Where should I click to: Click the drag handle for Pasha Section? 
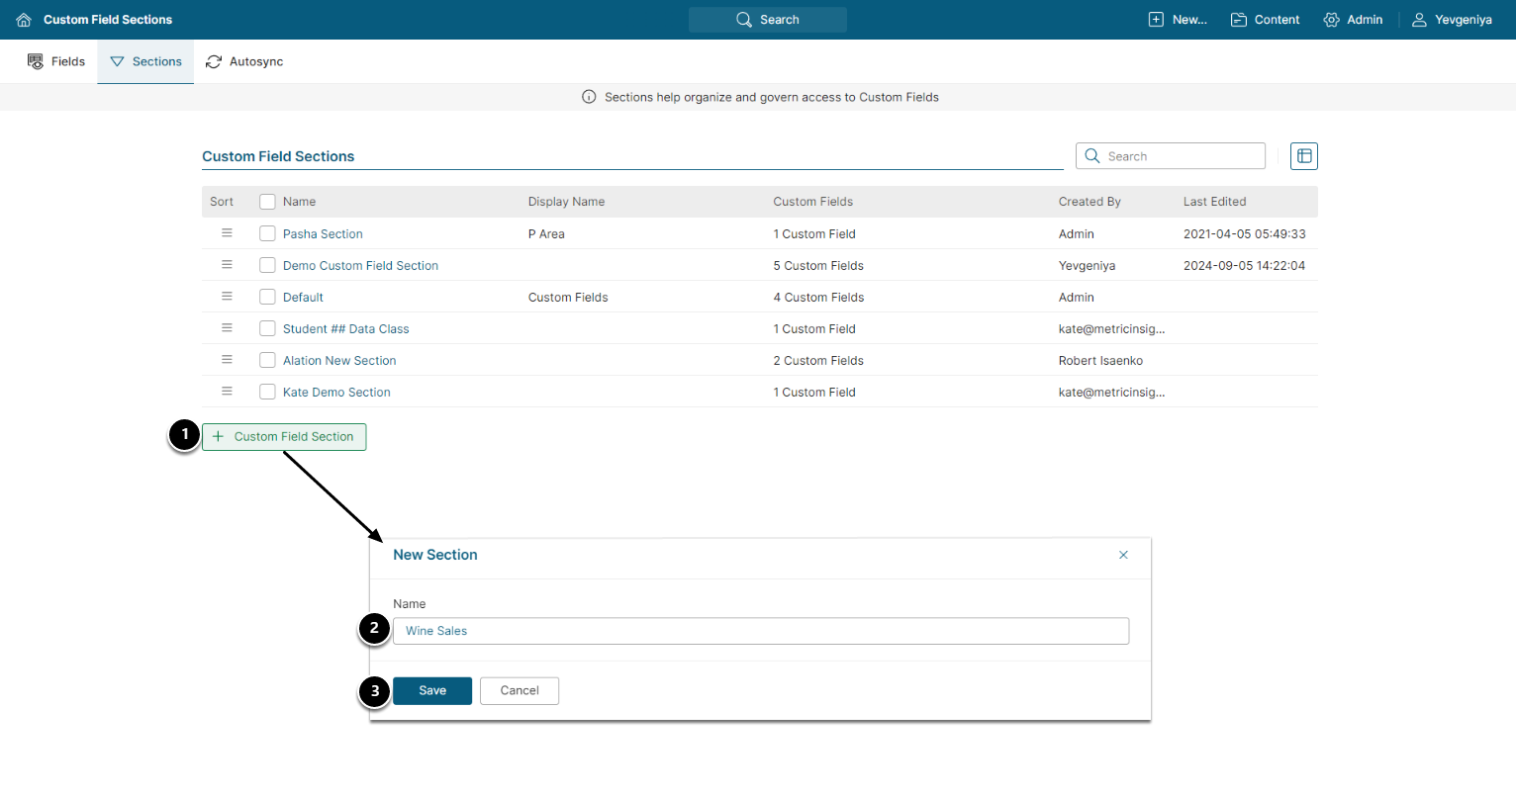pos(227,233)
